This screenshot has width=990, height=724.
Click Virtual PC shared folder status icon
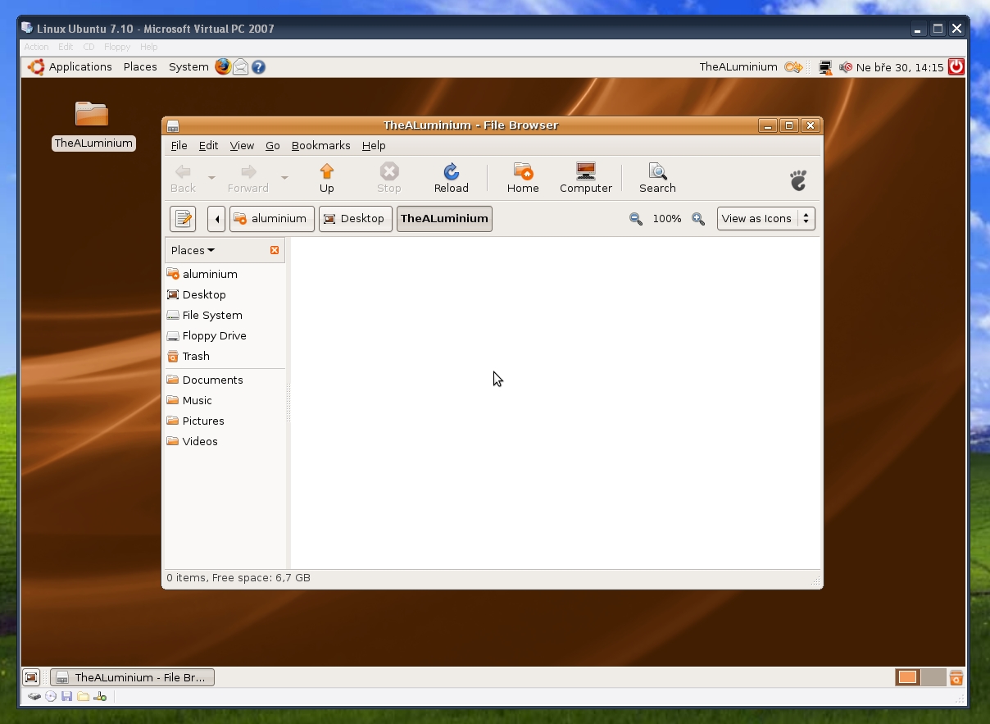pyautogui.click(x=83, y=696)
